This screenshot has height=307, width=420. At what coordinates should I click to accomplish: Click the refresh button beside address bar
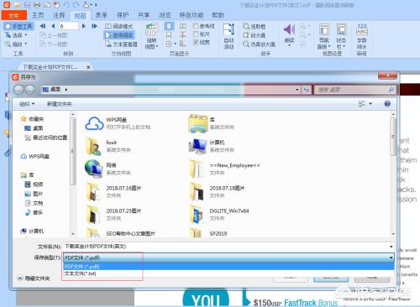307,90
